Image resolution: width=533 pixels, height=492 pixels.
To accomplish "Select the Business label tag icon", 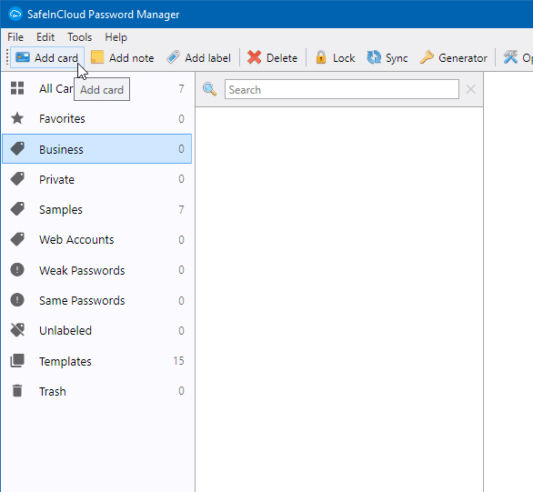I will click(17, 149).
